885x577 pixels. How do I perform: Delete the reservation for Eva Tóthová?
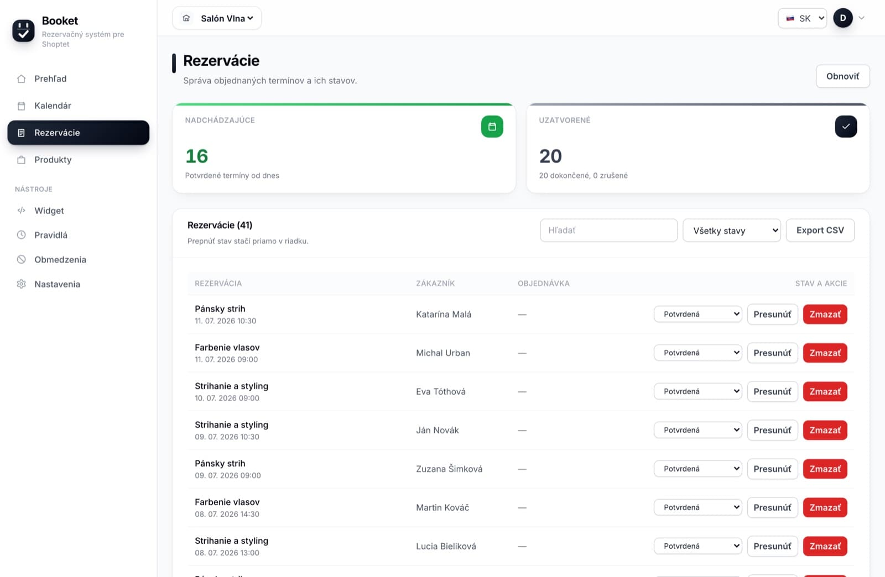tap(825, 391)
